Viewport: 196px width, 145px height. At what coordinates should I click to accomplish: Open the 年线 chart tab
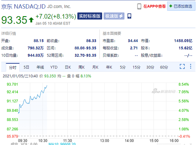coord(40,67)
